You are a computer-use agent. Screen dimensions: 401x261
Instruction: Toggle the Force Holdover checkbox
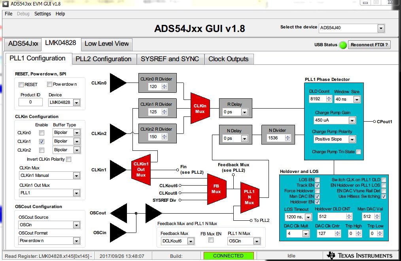318,191
